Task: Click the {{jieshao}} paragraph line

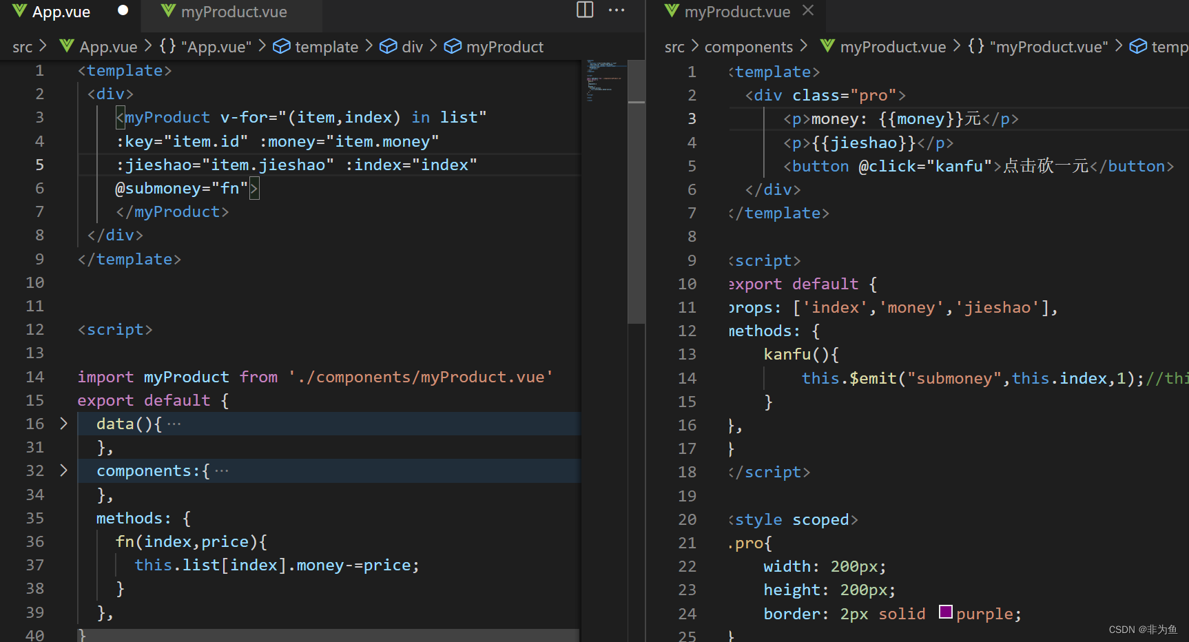Action: pos(869,143)
